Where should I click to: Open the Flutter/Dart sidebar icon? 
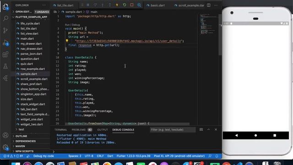5,78
